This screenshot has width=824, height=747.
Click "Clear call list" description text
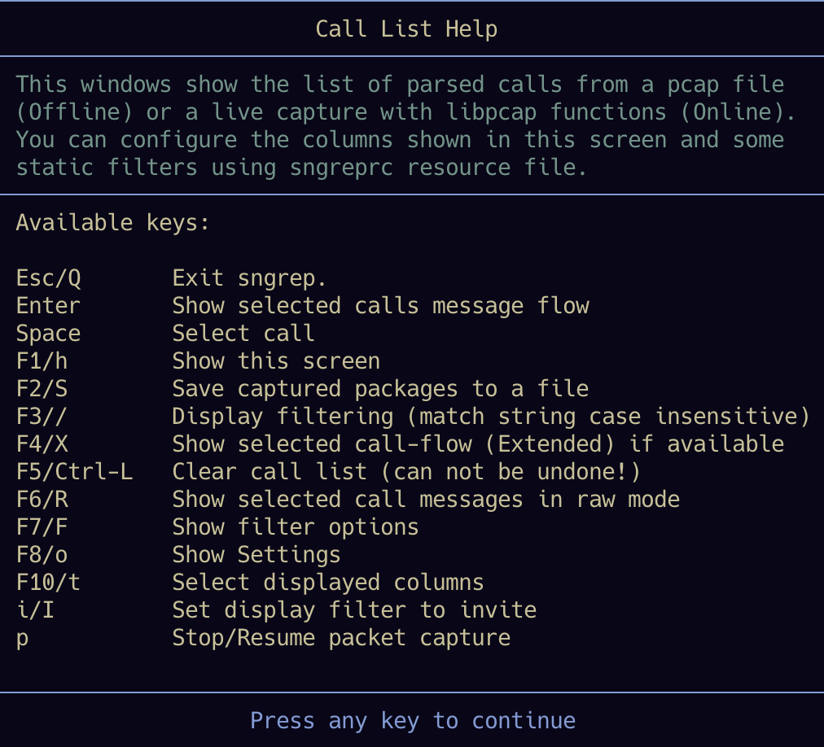[x=406, y=472]
